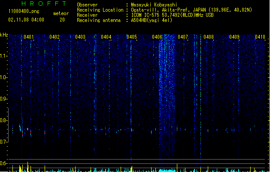Click the meteor label
Screen dimensions: 270x172
click(x=61, y=13)
